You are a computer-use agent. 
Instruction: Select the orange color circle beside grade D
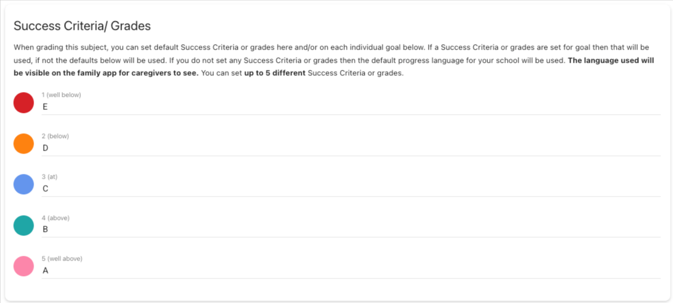click(23, 143)
